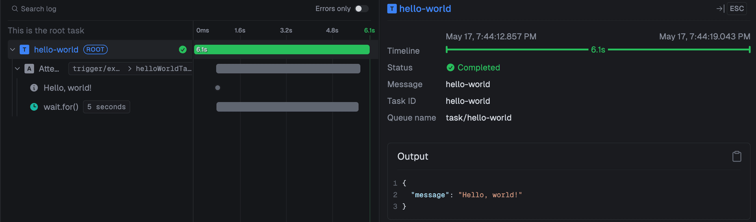Click the ROOT badge
The width and height of the screenshot is (756, 222).
coord(95,50)
